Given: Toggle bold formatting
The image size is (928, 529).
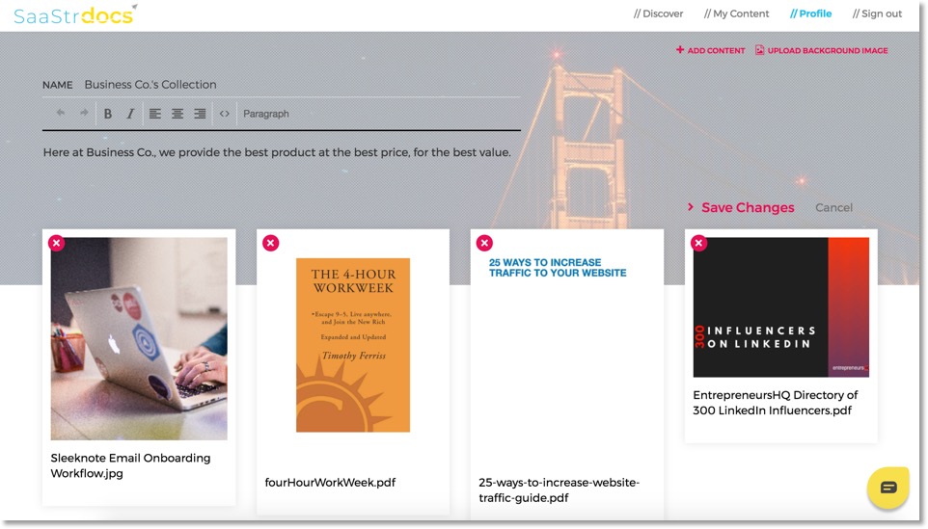Looking at the screenshot, I should tap(108, 114).
